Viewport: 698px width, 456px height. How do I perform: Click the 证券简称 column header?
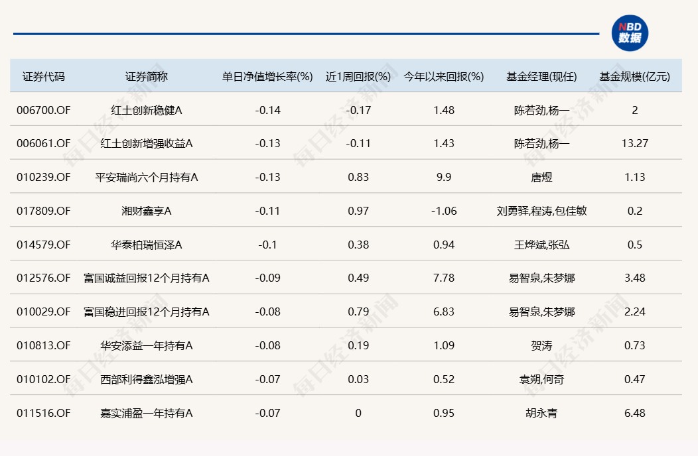coord(146,76)
